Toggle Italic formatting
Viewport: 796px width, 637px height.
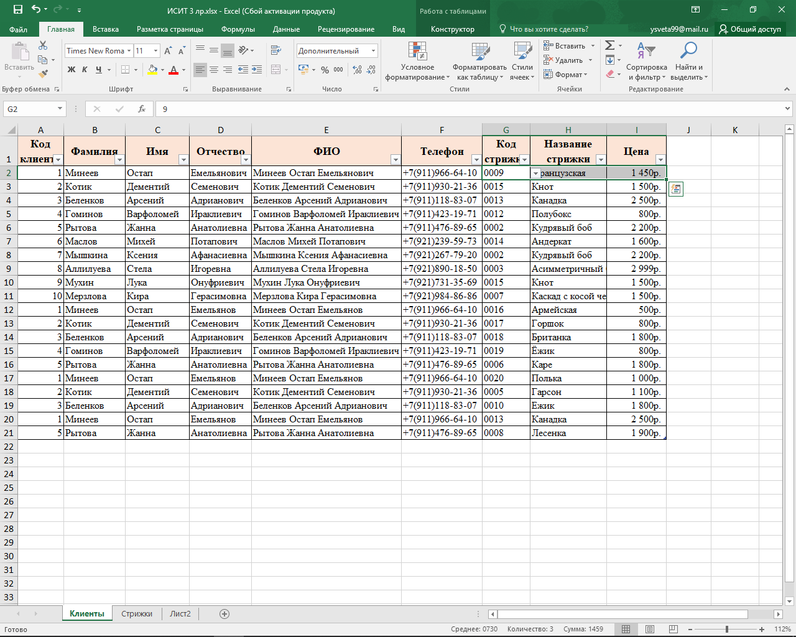[x=85, y=70]
